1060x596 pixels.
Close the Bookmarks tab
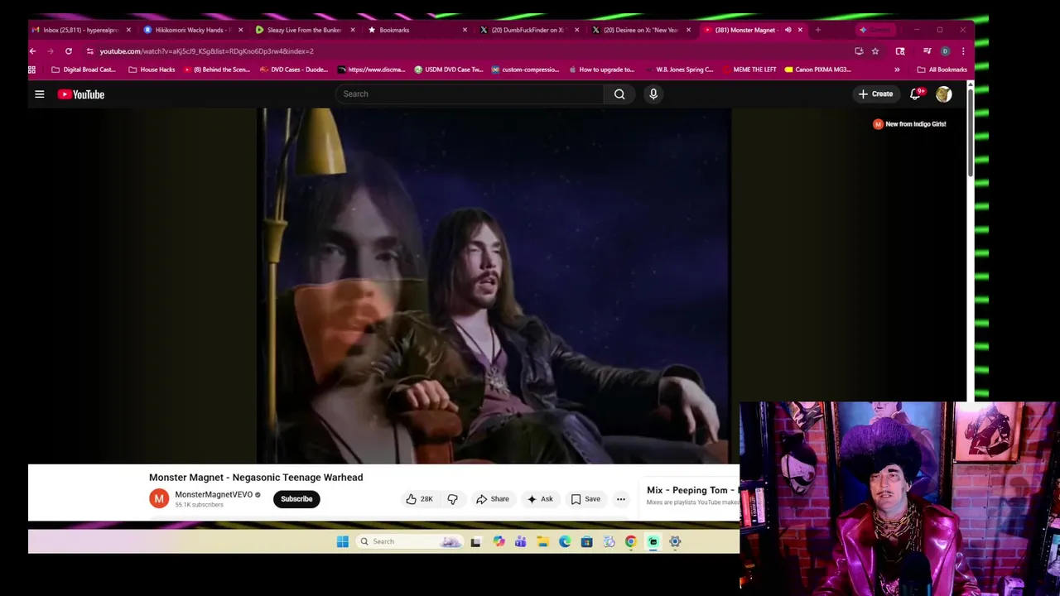tap(465, 30)
